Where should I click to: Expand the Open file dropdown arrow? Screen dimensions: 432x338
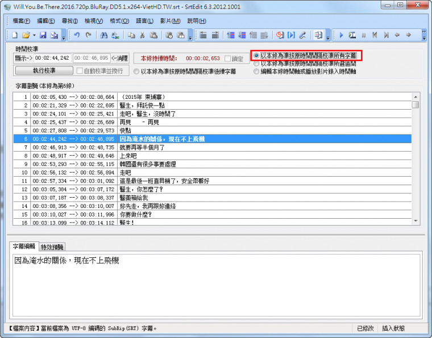[x=34, y=35]
